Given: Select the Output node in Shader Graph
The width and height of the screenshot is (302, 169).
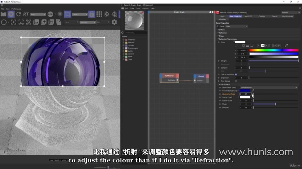Looking at the screenshot, I should [201, 79].
